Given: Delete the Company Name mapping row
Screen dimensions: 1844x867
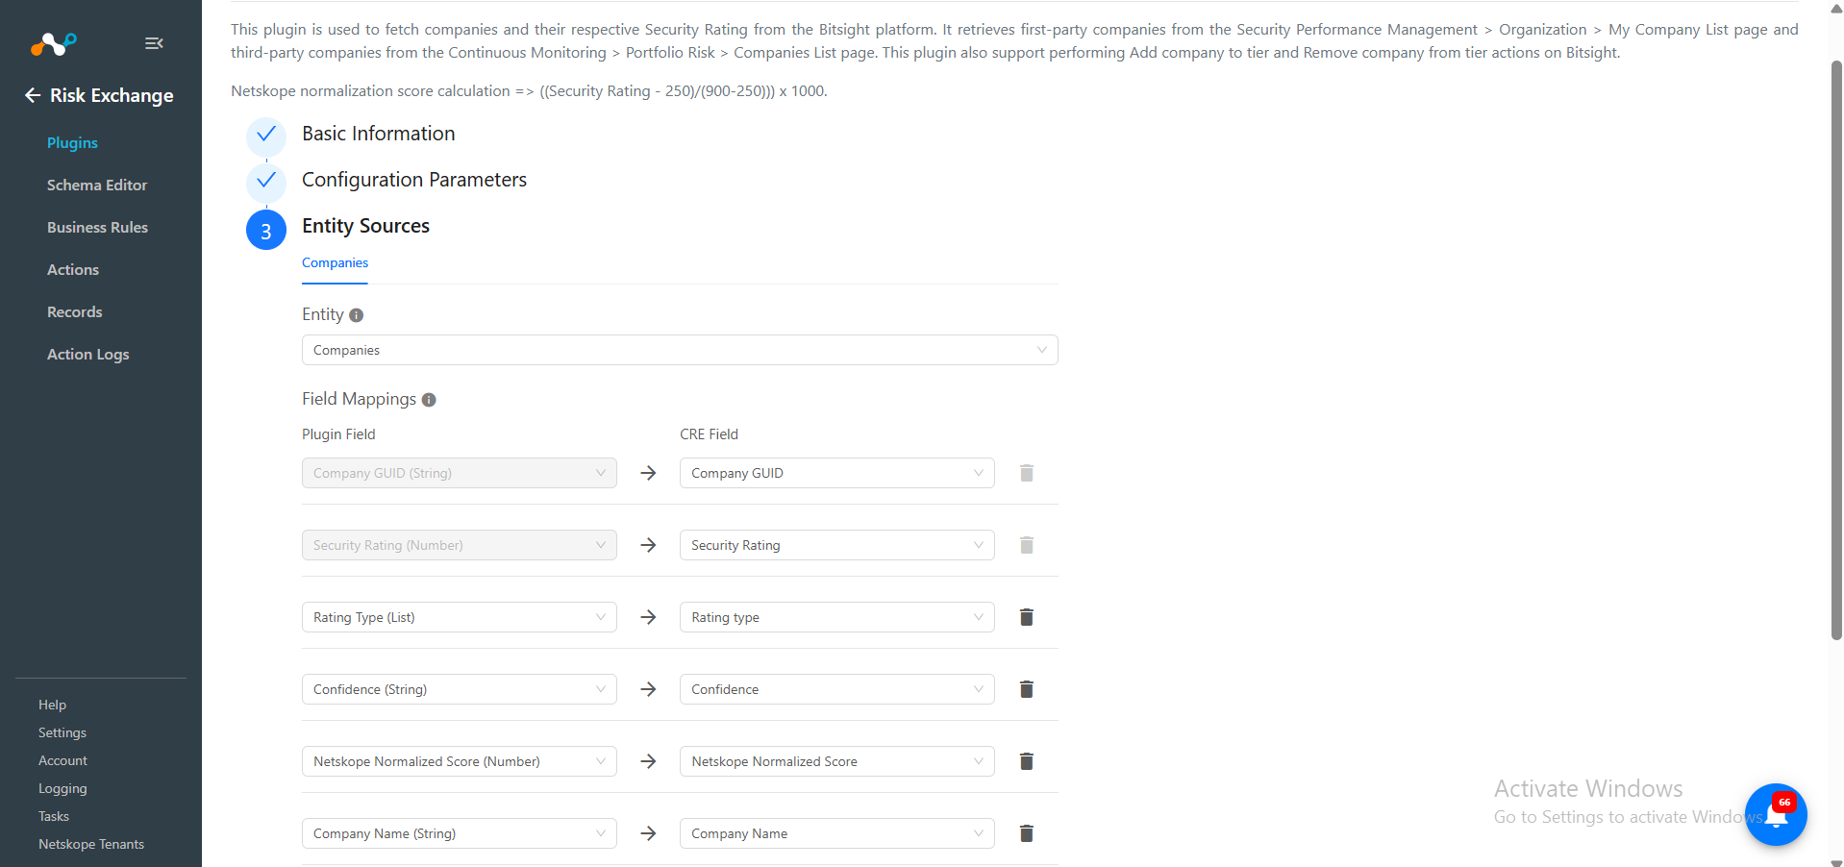Looking at the screenshot, I should coord(1027,833).
